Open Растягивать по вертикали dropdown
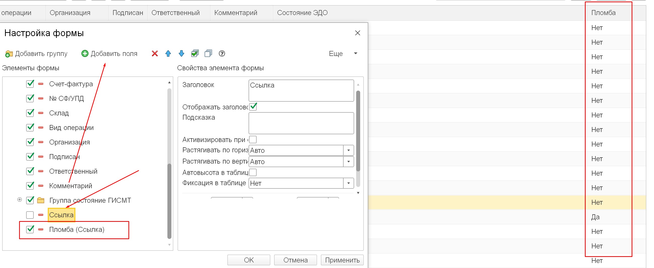 tap(349, 162)
